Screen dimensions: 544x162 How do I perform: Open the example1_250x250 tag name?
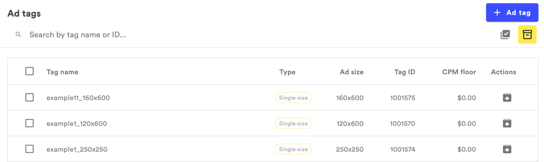point(77,149)
